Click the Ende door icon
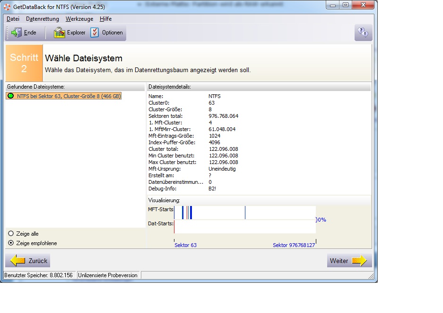 point(16,33)
